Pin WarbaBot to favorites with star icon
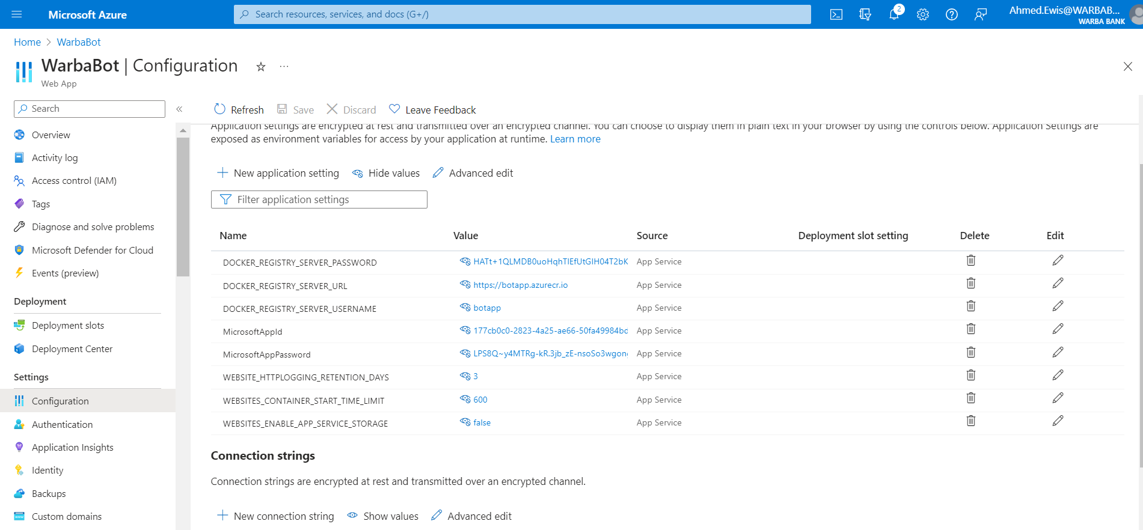 tap(261, 67)
